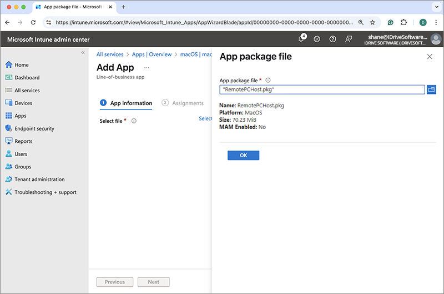Open Endpoint security in sidebar
The height and width of the screenshot is (294, 444).
[x=34, y=128]
